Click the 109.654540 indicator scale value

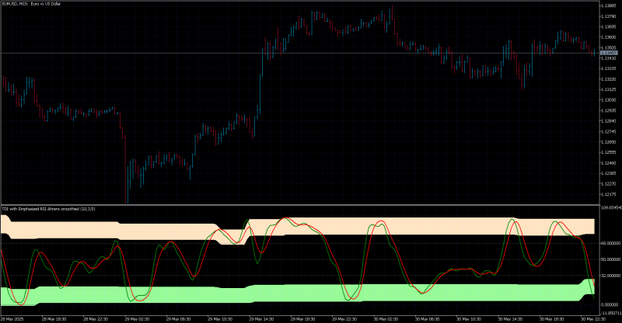[x=611, y=207]
